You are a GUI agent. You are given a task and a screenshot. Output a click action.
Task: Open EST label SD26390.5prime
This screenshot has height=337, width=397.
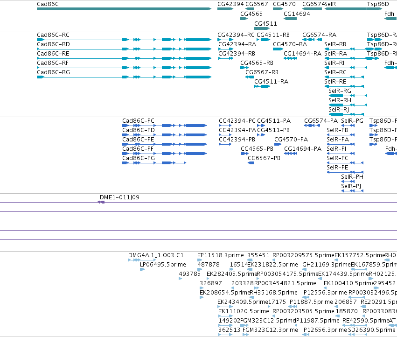(x=372, y=330)
